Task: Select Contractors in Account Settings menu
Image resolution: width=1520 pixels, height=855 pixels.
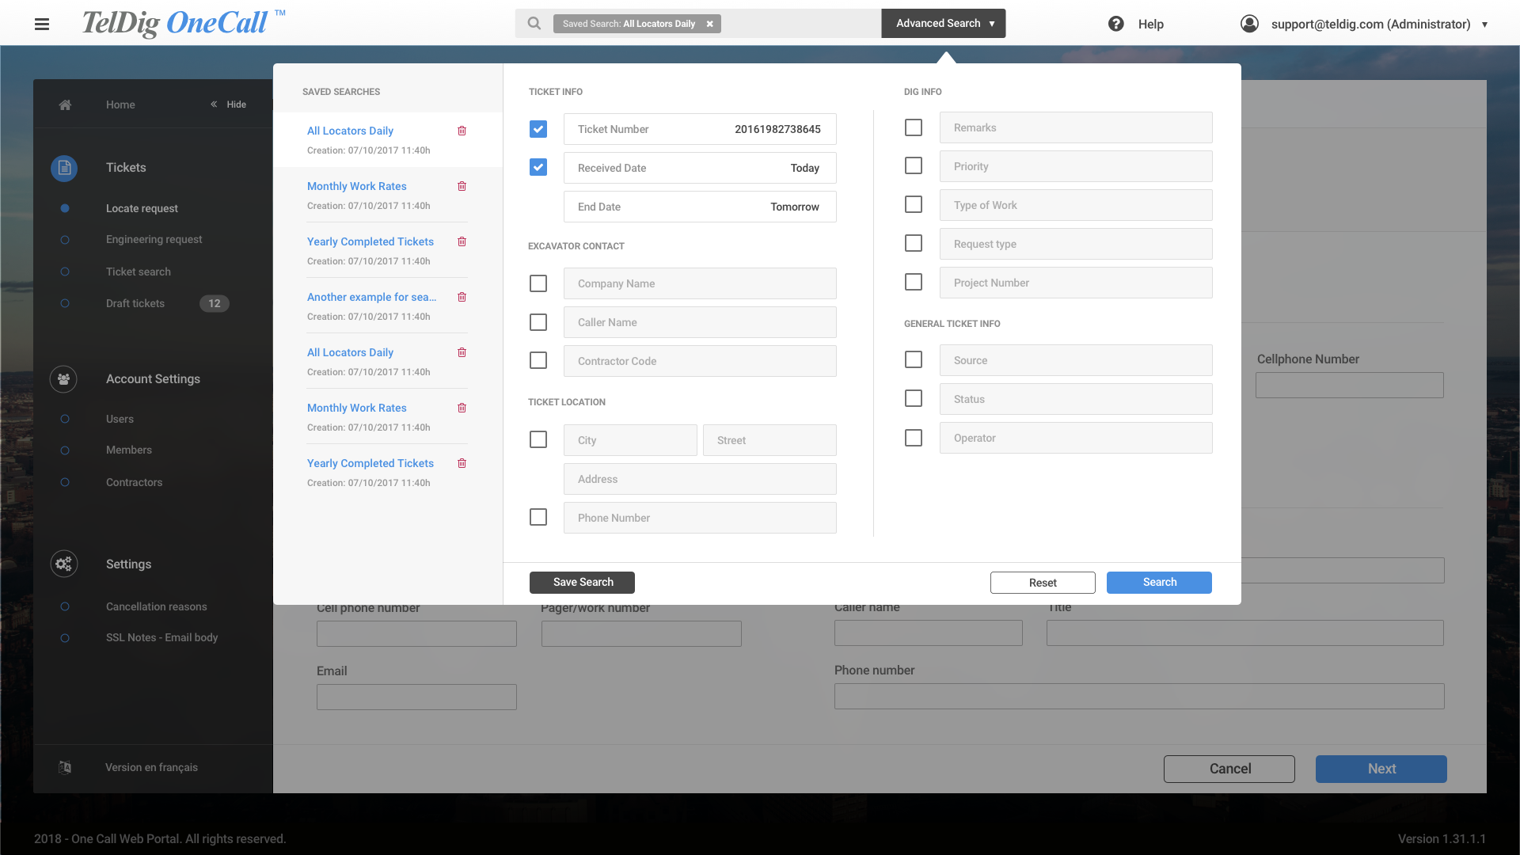Action: pyautogui.click(x=134, y=482)
